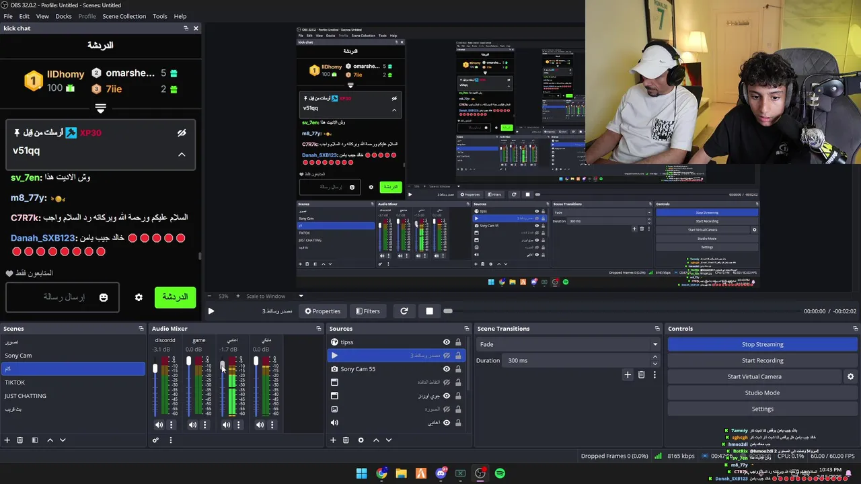This screenshot has width=861, height=484.
Task: Hide the جوي اوردر source
Action: pyautogui.click(x=446, y=396)
